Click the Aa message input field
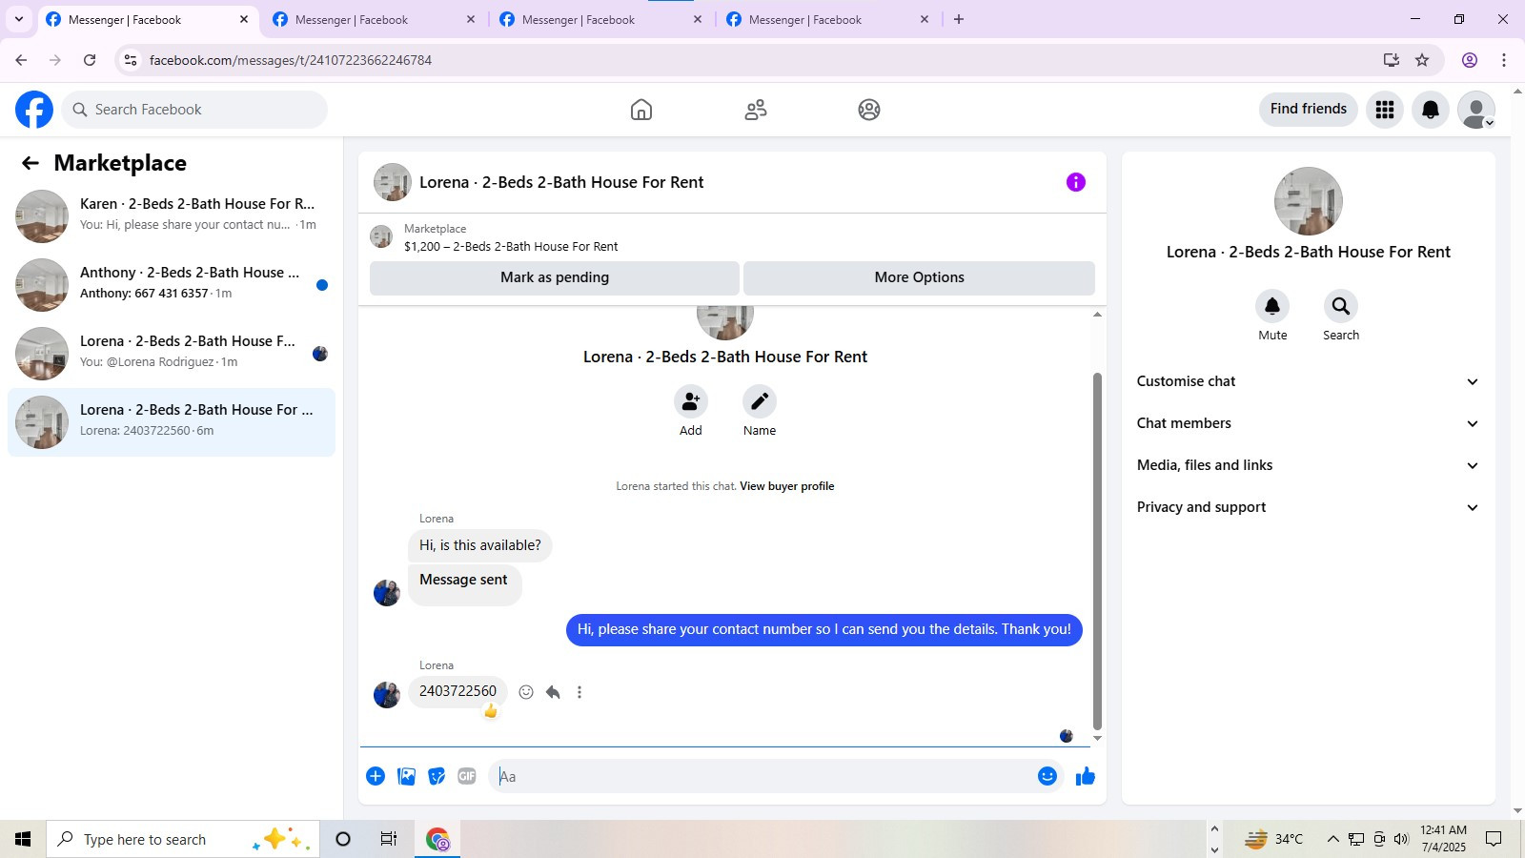Image resolution: width=1525 pixels, height=858 pixels. [762, 776]
